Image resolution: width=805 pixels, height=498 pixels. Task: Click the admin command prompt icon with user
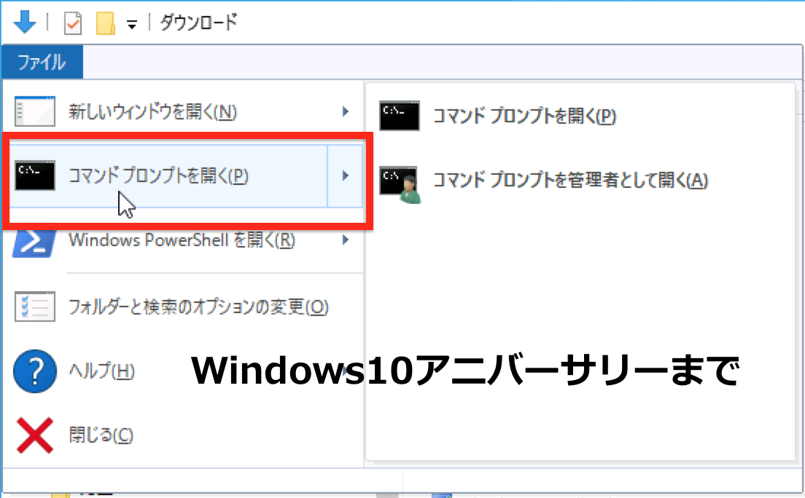point(400,183)
